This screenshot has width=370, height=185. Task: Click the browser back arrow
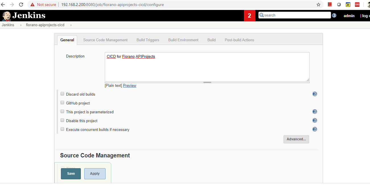pyautogui.click(x=3, y=5)
